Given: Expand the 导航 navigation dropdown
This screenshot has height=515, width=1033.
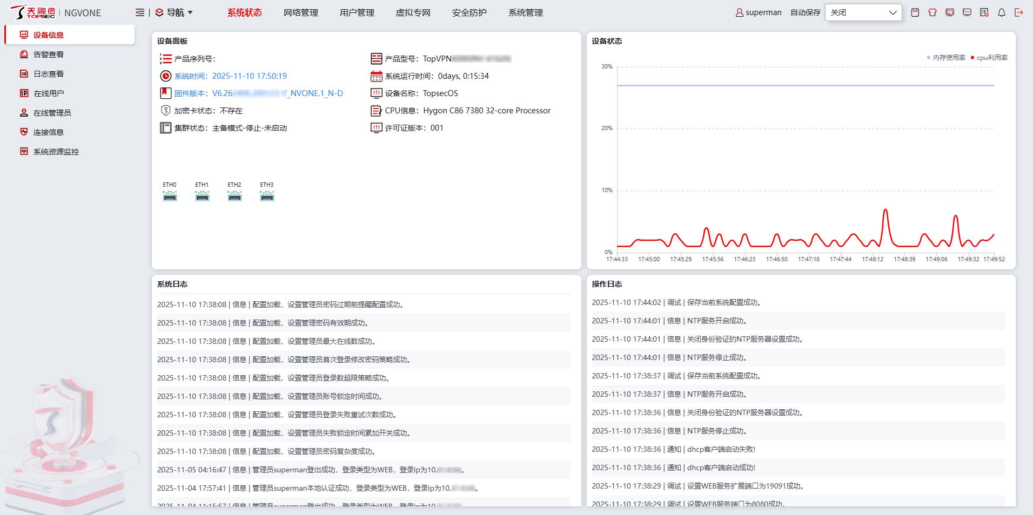Looking at the screenshot, I should point(175,12).
